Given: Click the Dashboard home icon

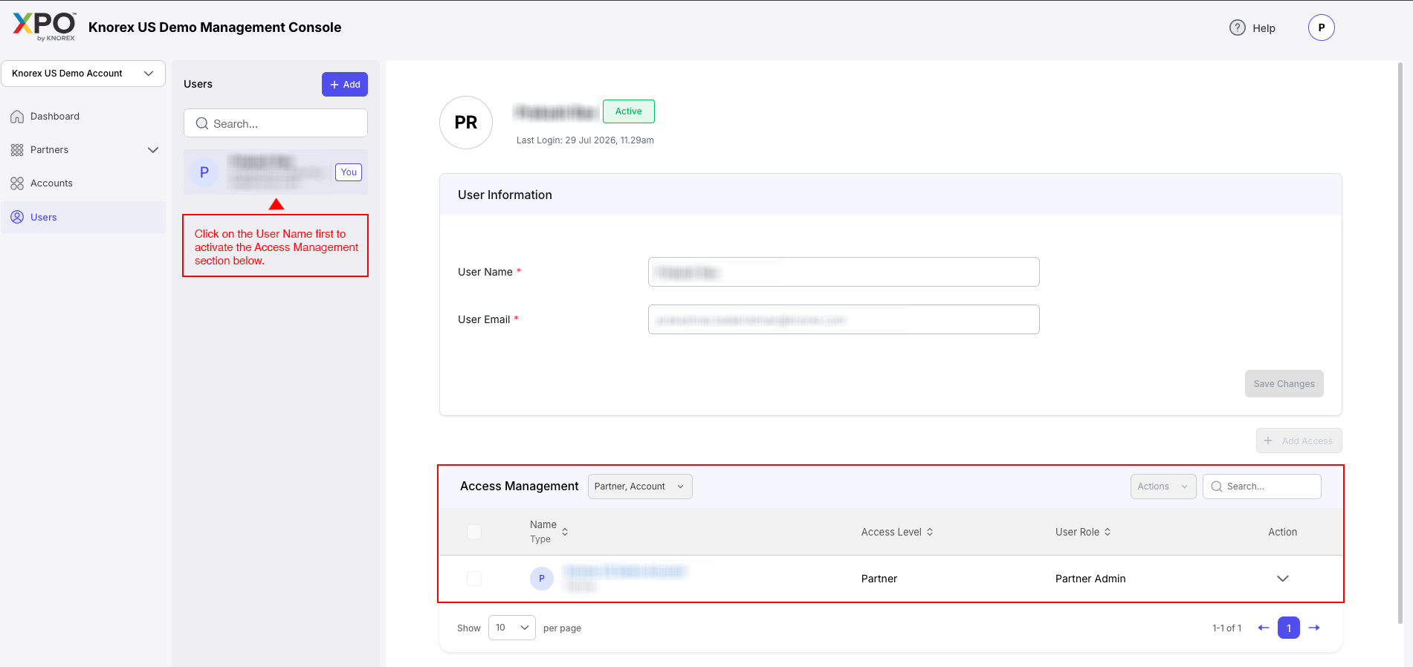Looking at the screenshot, I should (17, 117).
